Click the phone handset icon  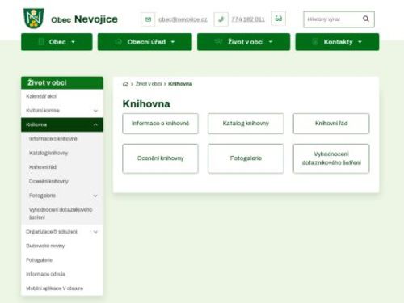pos(221,19)
